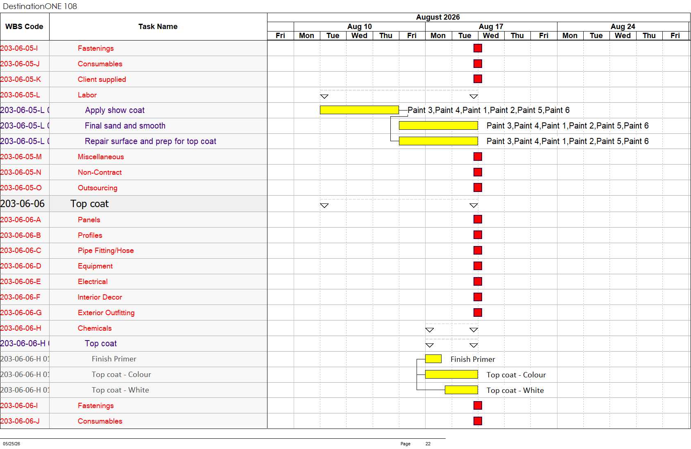Click the red milestone marker for Outsourcing
Viewport: 691px width, 449px height.
click(x=478, y=187)
